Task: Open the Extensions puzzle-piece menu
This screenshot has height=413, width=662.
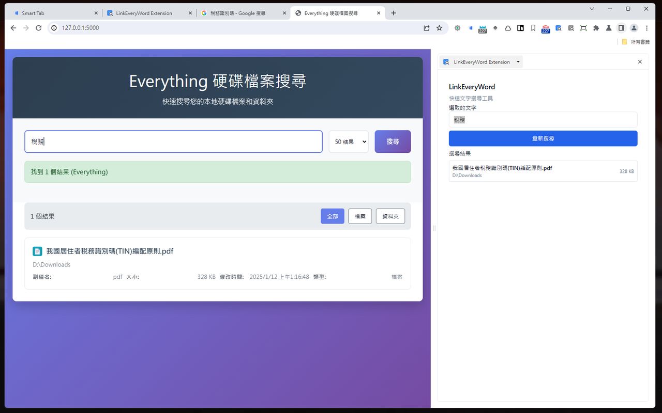Action: click(596, 28)
